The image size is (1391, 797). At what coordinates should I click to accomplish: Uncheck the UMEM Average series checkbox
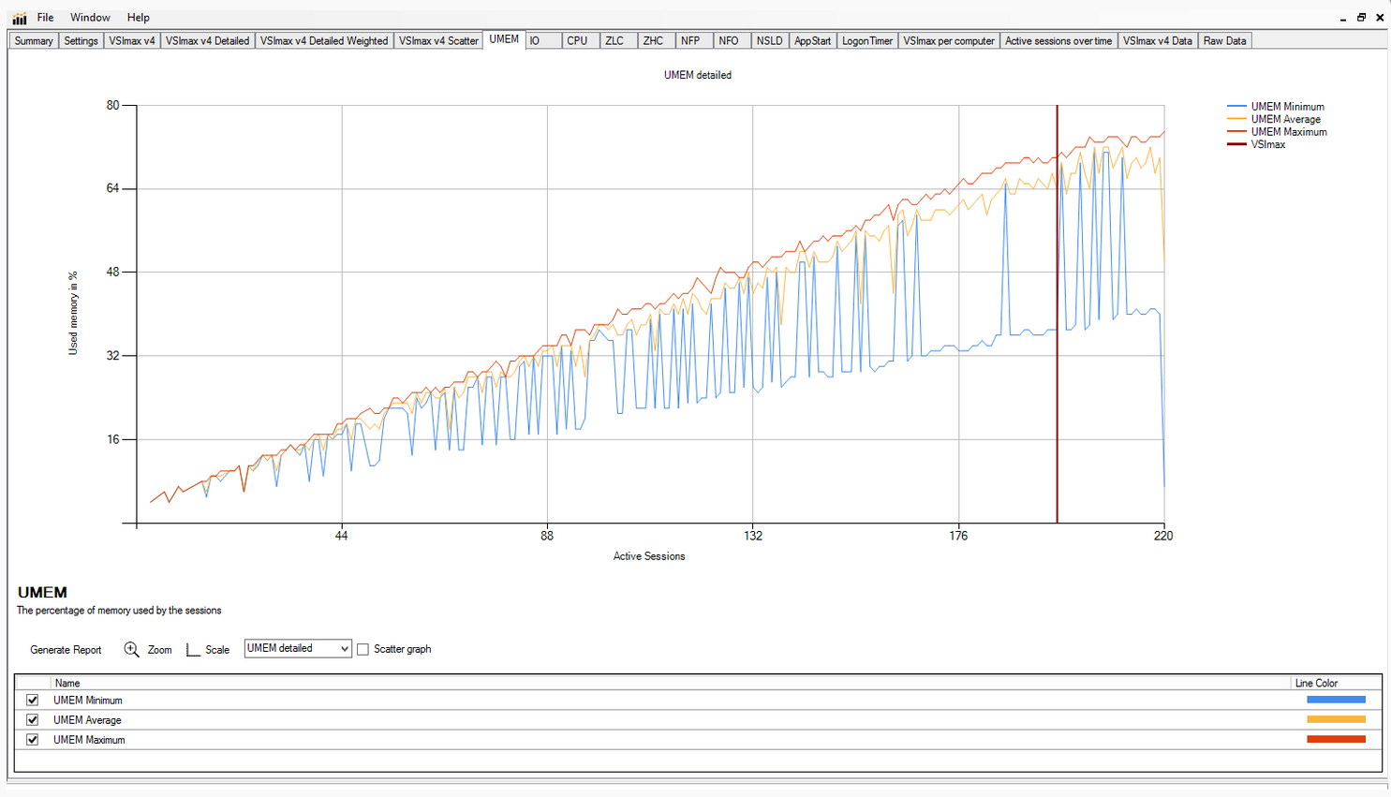click(x=33, y=720)
